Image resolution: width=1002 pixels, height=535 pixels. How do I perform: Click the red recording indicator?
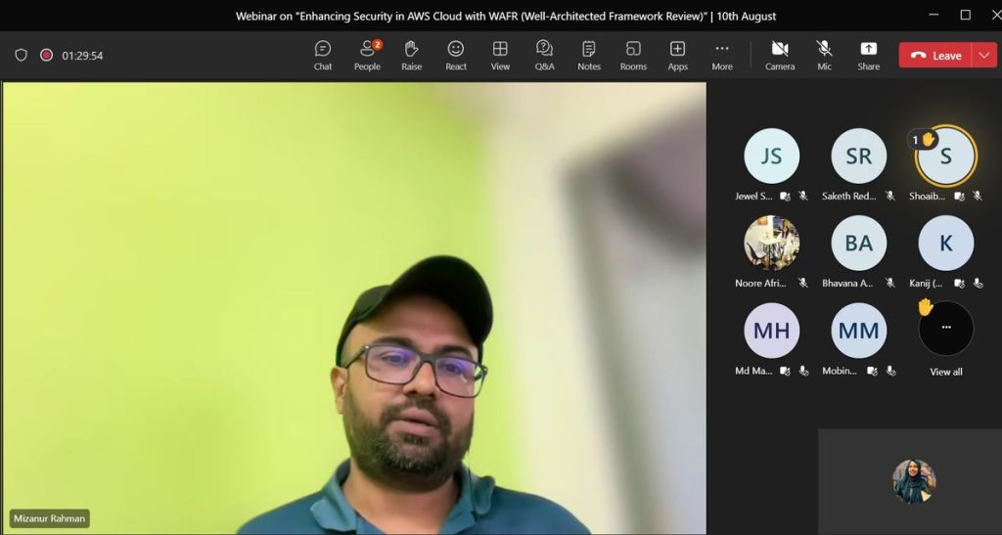click(x=46, y=56)
